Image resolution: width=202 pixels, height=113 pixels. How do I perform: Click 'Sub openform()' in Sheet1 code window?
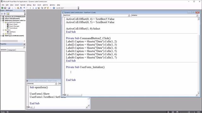39,87
